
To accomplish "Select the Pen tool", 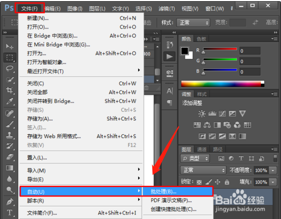I will pyautogui.click(x=10, y=202).
